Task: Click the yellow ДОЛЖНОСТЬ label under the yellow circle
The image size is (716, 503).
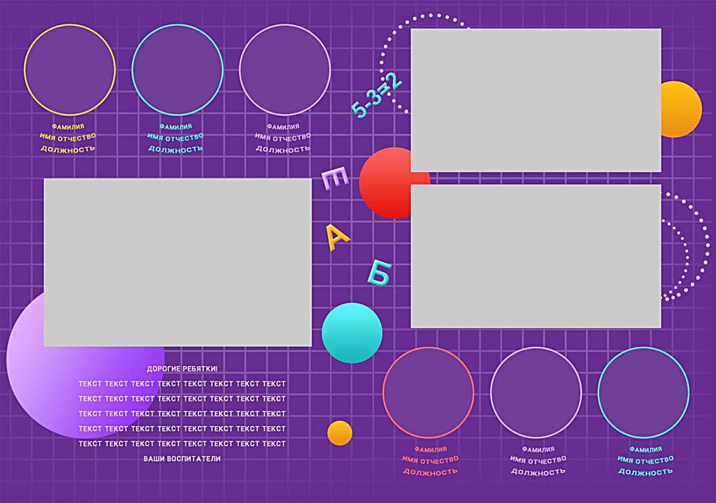Action: (68, 149)
